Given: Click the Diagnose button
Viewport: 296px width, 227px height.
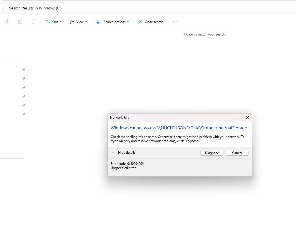Looking at the screenshot, I should point(212,153).
